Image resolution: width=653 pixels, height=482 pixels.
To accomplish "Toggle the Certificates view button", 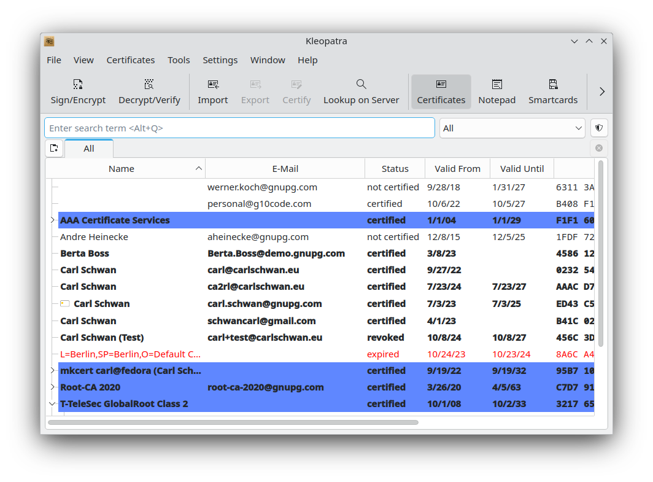I will 441,91.
